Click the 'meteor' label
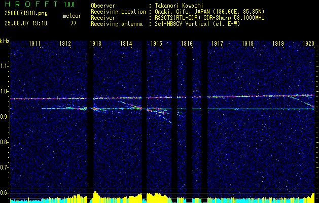The image size is (319, 203). click(72, 16)
